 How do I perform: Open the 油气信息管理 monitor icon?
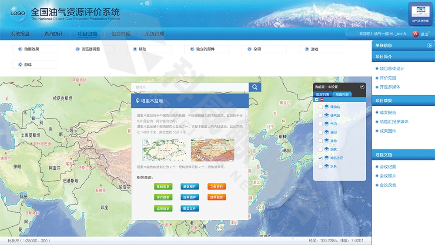420,13
